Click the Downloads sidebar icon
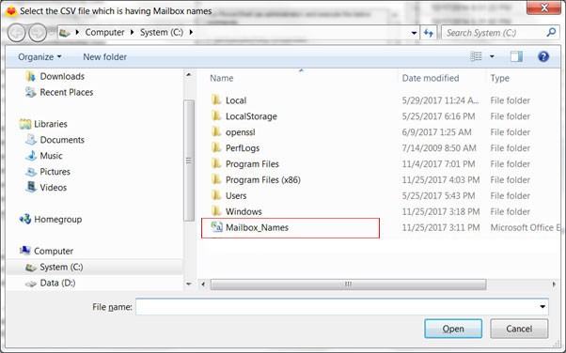The height and width of the screenshot is (353, 566). point(31,76)
